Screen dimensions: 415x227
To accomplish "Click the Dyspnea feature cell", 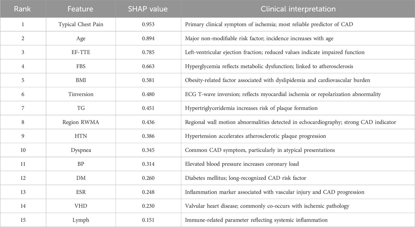I will [x=82, y=150].
